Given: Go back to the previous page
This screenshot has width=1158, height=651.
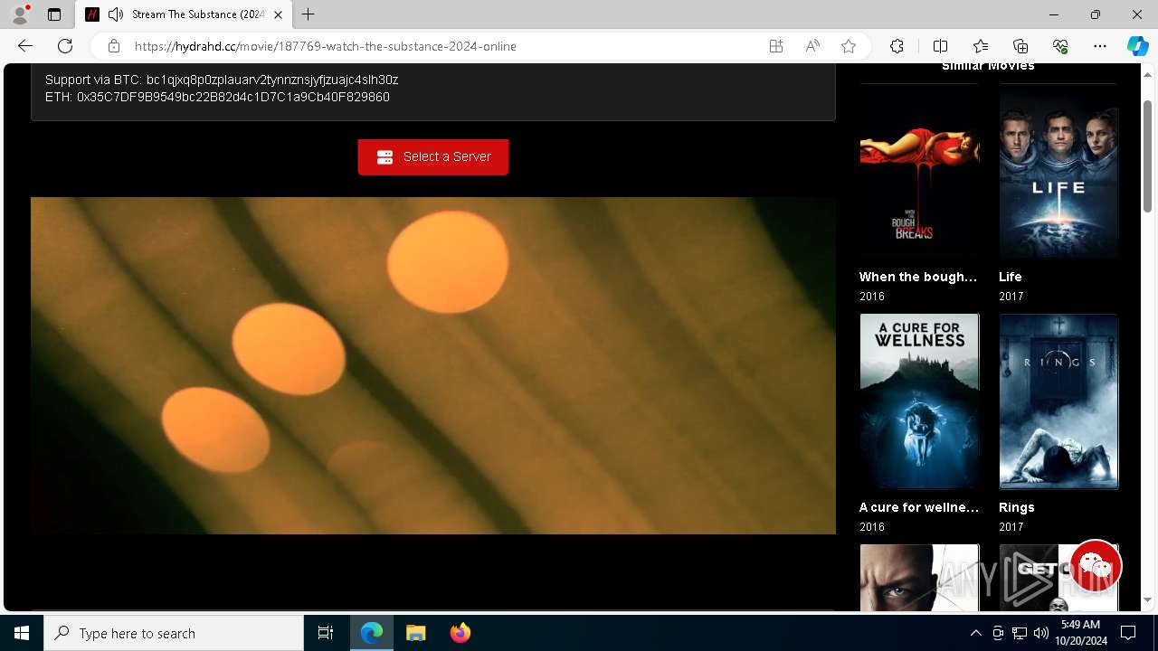Looking at the screenshot, I should [x=25, y=46].
